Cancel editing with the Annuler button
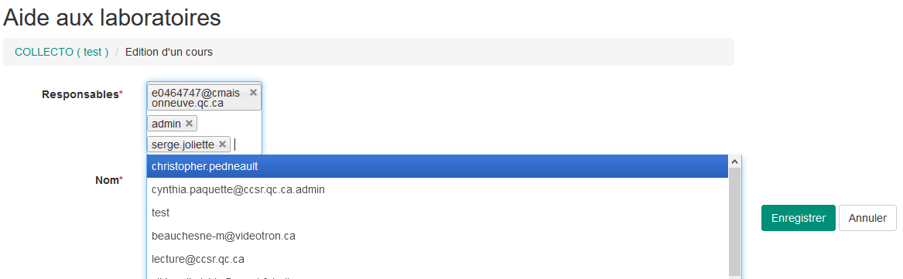The height and width of the screenshot is (279, 903). point(867,218)
